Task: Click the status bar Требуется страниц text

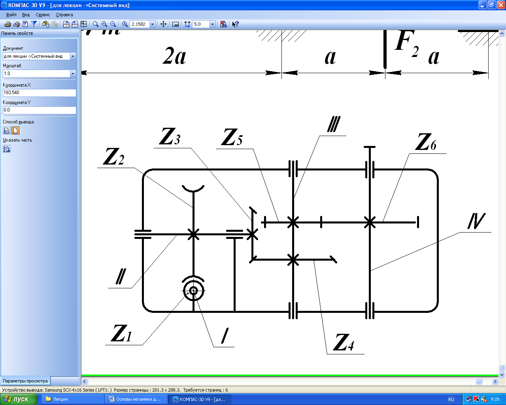Action: (206, 390)
